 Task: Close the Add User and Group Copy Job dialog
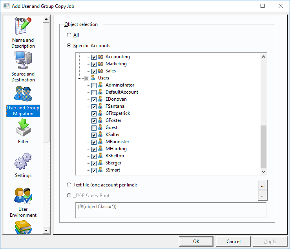tap(280, 6)
